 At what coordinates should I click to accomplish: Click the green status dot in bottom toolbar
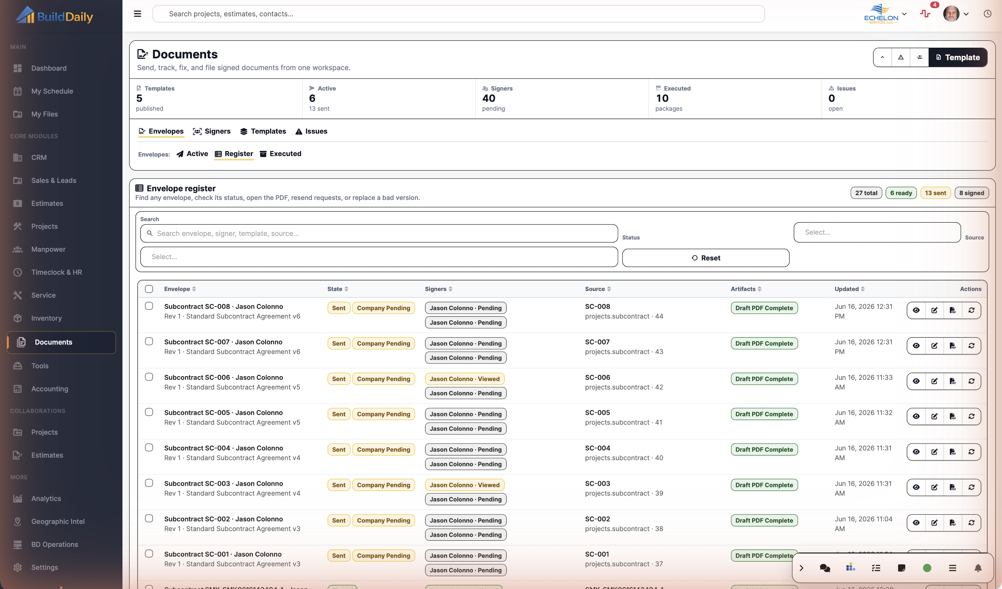tap(927, 568)
